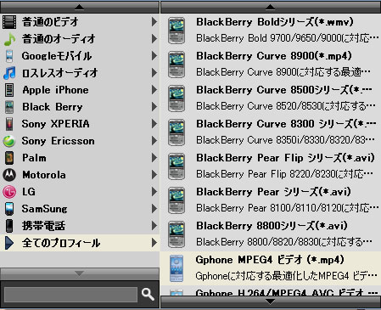Select the 全てのプロフィール menu entry
The image size is (381, 310).
(x=80, y=243)
